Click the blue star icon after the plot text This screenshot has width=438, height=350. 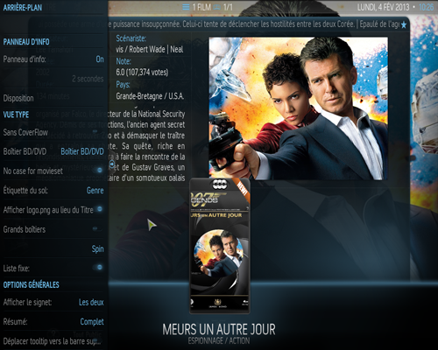pos(404,25)
